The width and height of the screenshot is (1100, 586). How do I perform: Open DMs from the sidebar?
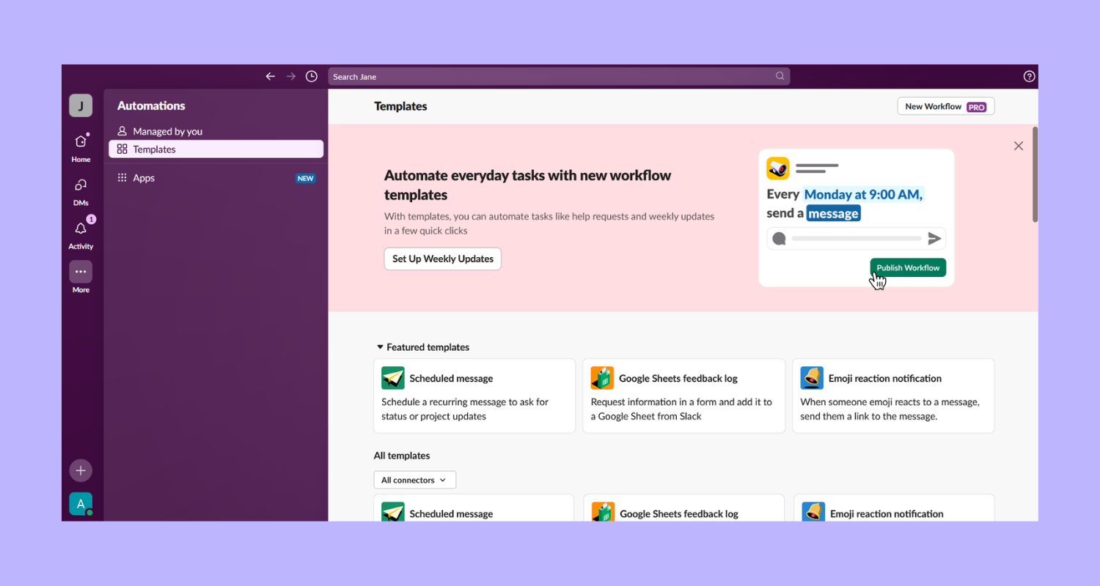click(x=81, y=191)
